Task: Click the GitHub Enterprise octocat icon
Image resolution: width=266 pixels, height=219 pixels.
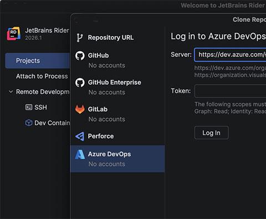Action: tap(80, 82)
